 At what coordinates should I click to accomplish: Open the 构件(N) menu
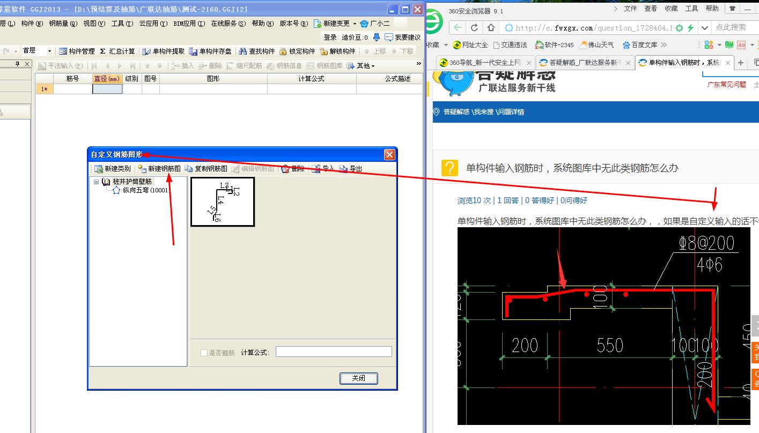pos(32,24)
